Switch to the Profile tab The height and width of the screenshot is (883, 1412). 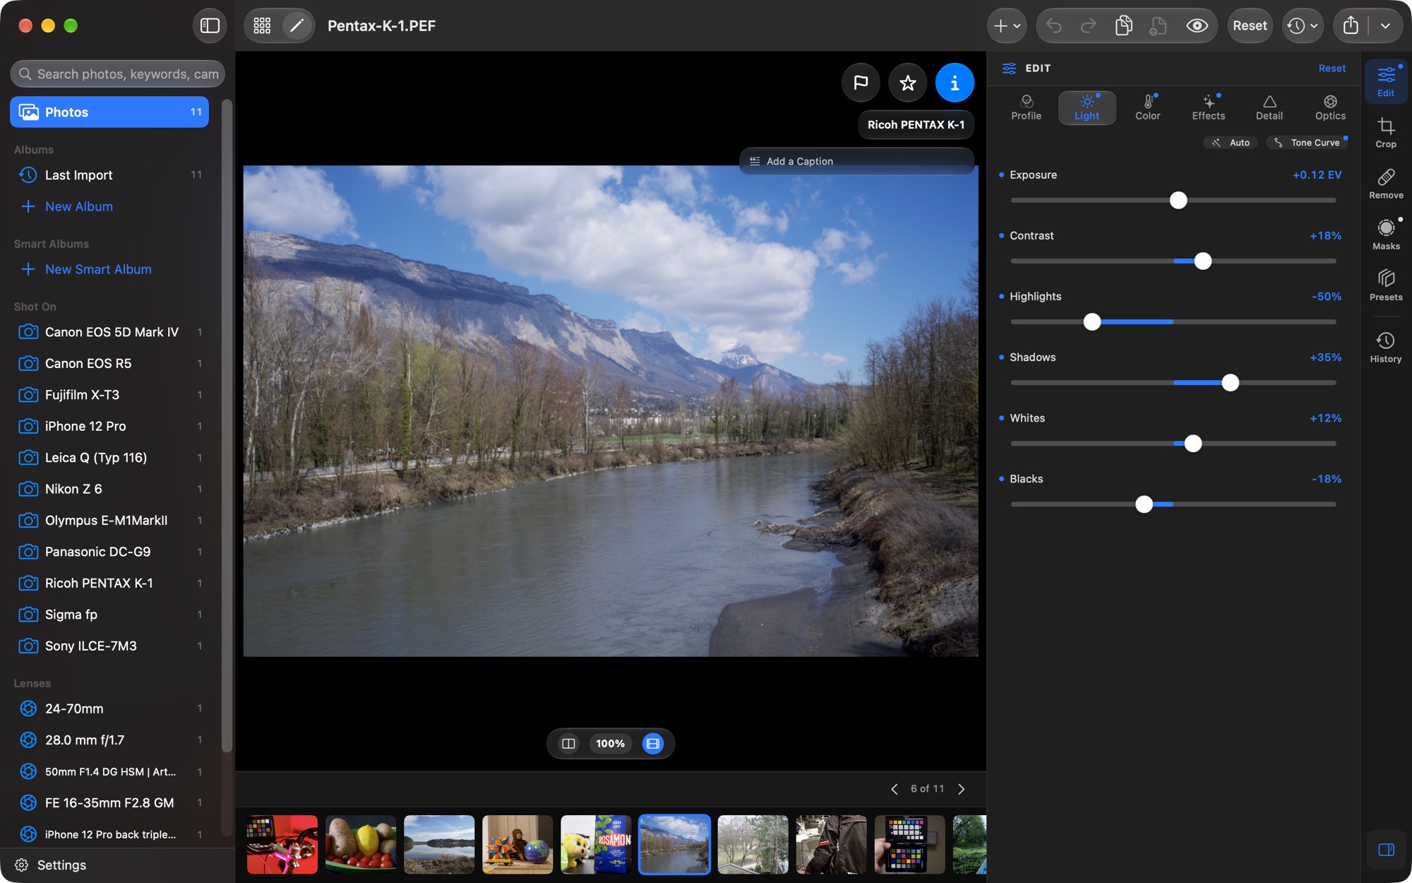click(1026, 107)
